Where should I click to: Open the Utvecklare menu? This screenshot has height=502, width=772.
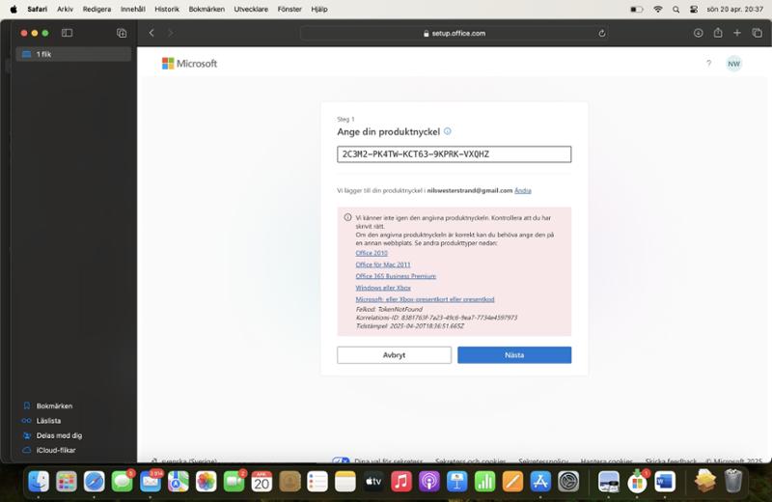coord(251,9)
